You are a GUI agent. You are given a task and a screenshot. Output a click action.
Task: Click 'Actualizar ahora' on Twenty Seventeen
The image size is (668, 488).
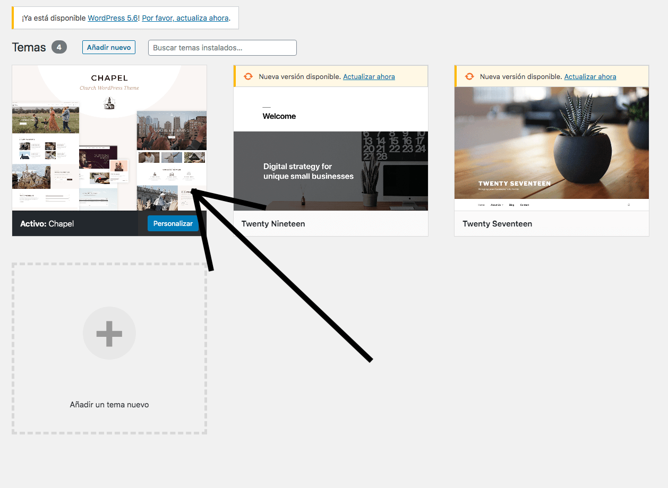(x=590, y=76)
